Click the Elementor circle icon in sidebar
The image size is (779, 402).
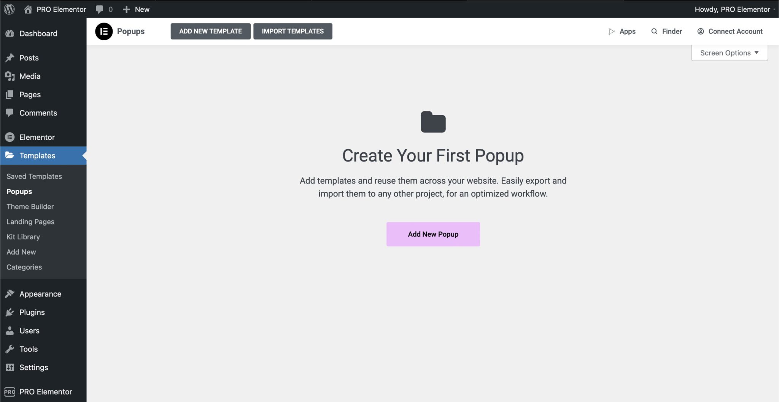(x=10, y=137)
